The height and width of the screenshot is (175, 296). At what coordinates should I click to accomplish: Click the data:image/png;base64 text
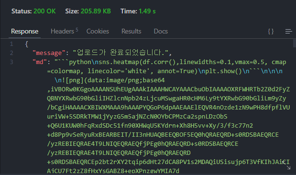click(126, 80)
